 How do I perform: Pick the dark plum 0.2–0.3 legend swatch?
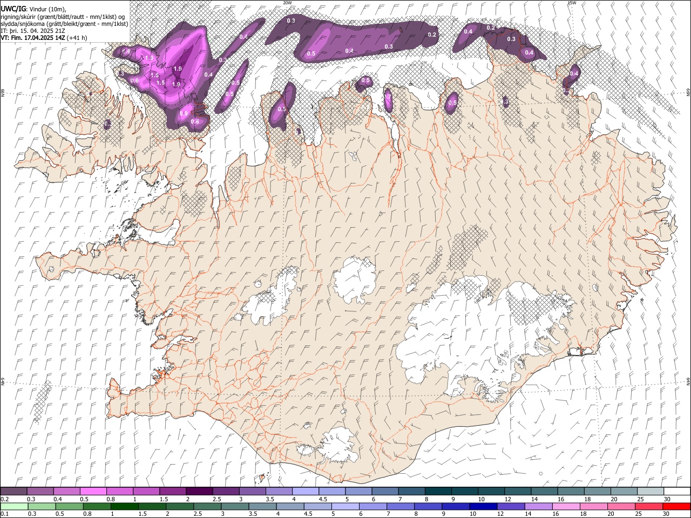click(13, 492)
